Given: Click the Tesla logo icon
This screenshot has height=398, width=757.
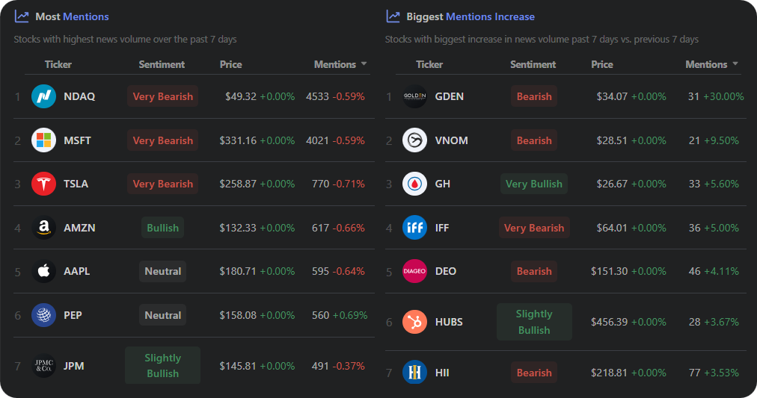Looking at the screenshot, I should (43, 184).
